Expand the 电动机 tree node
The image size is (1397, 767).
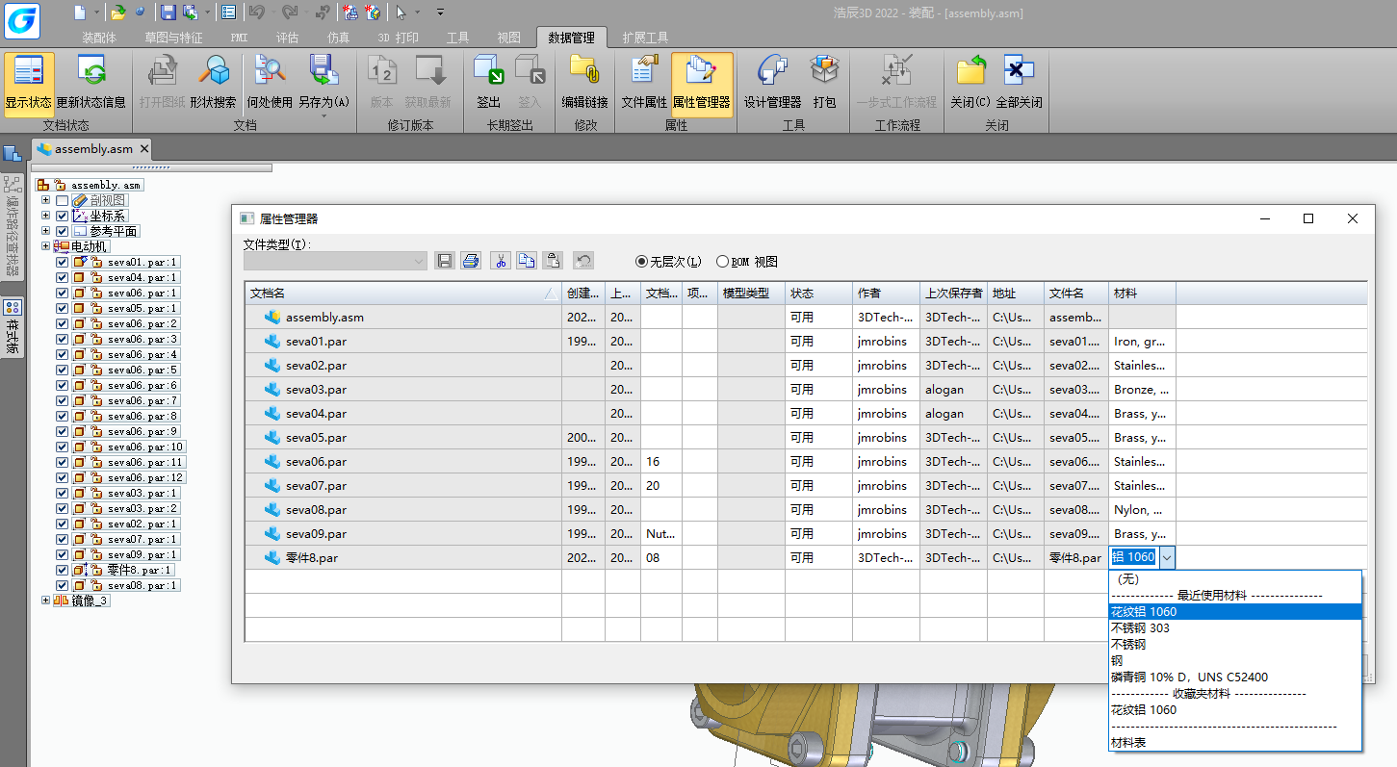45,246
